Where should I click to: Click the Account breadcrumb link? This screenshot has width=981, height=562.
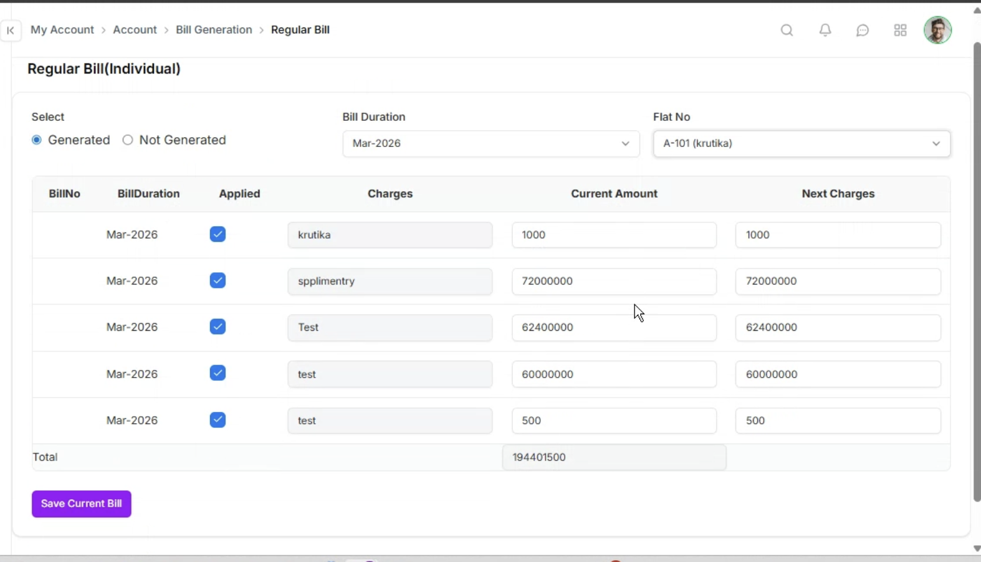coord(135,30)
